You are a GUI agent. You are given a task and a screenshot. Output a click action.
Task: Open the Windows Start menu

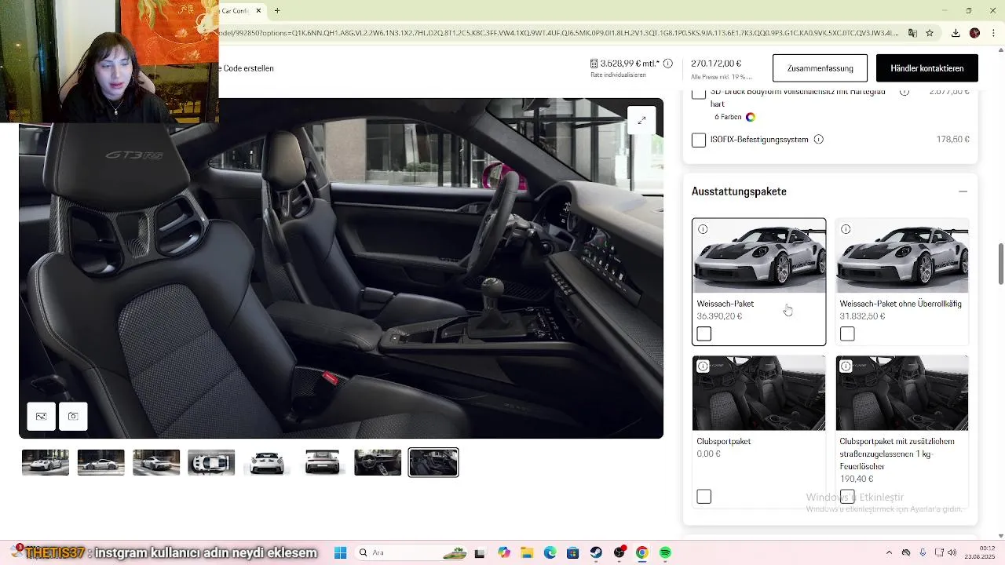pyautogui.click(x=340, y=552)
